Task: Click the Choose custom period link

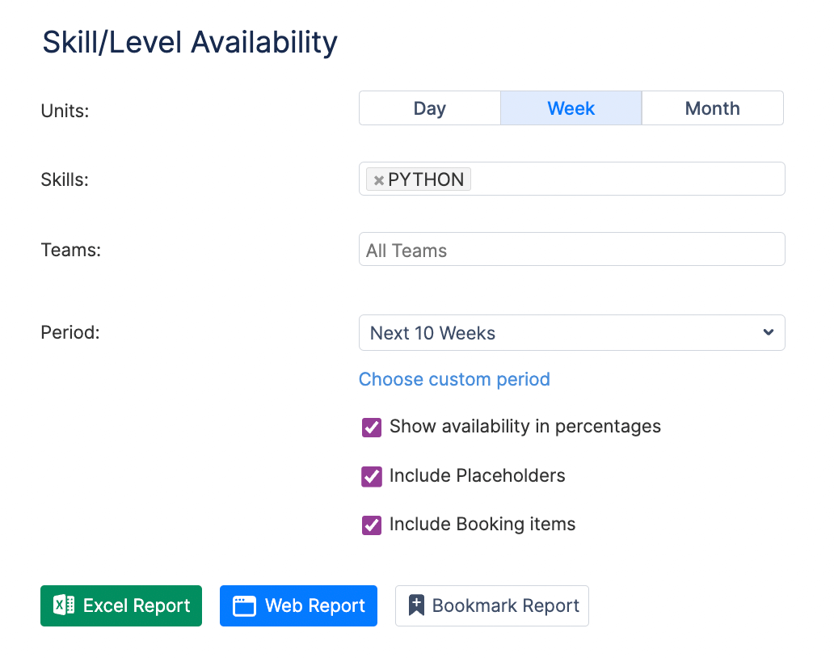Action: [x=454, y=379]
